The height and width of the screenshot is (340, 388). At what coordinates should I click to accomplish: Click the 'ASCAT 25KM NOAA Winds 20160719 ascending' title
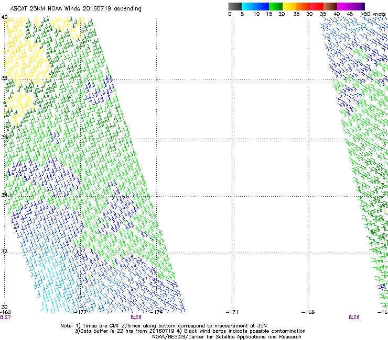click(x=76, y=9)
